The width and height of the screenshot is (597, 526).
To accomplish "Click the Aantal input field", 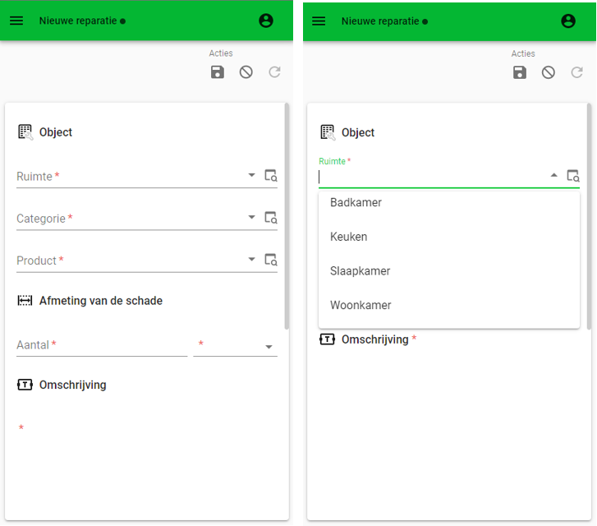I will pyautogui.click(x=102, y=345).
